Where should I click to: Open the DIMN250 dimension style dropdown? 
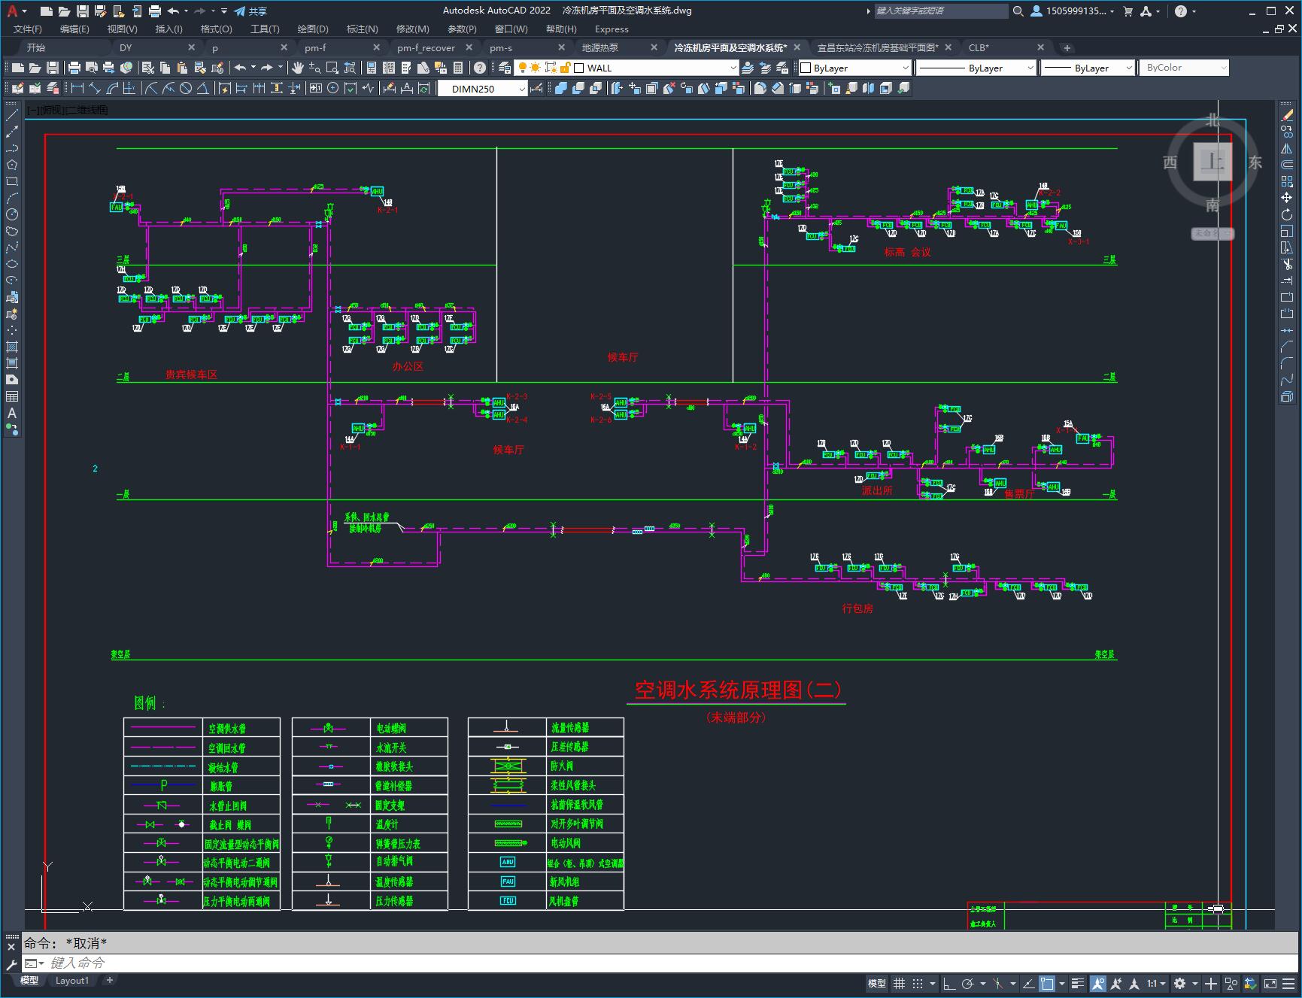coord(522,89)
